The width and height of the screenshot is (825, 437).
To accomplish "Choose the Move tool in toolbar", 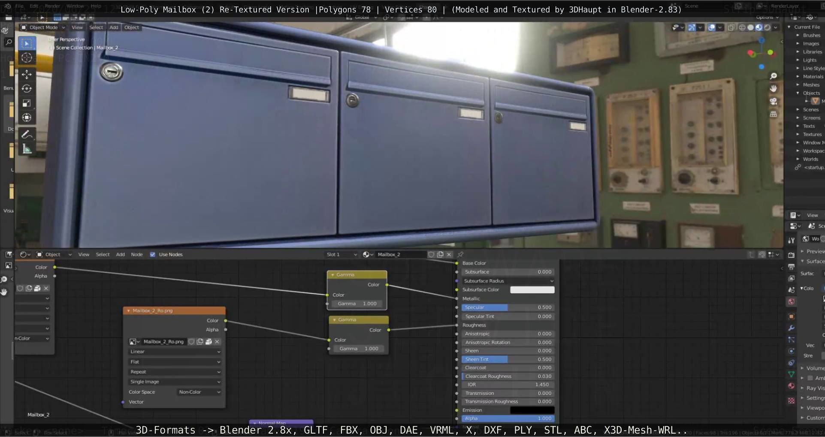I will coord(27,74).
